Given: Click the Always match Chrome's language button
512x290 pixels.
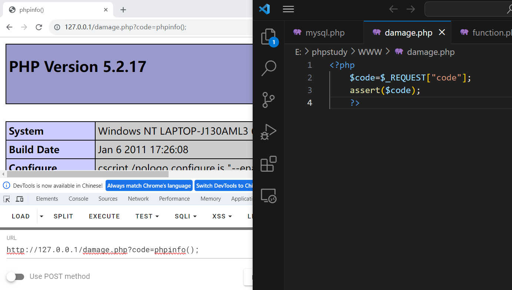Looking at the screenshot, I should pyautogui.click(x=149, y=186).
